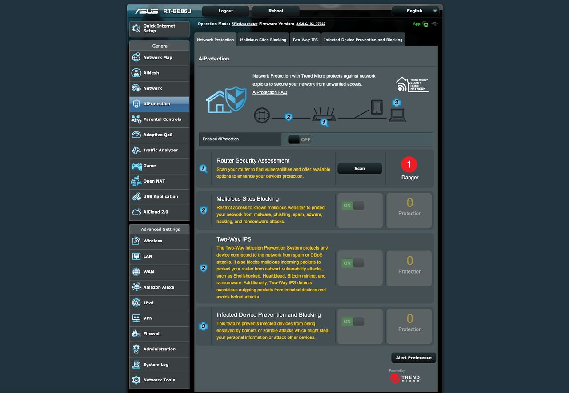Open Traffic Analyzer icon
The image size is (569, 393).
tap(136, 150)
